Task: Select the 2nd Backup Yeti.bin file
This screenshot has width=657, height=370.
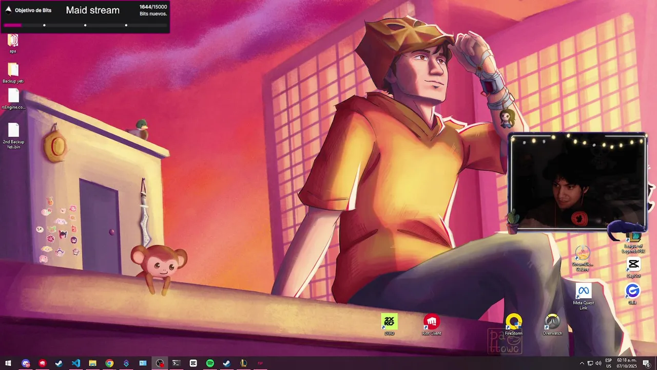Action: [13, 136]
